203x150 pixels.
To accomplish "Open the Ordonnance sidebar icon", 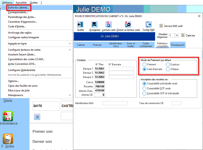I will pyautogui.click(x=8, y=116).
